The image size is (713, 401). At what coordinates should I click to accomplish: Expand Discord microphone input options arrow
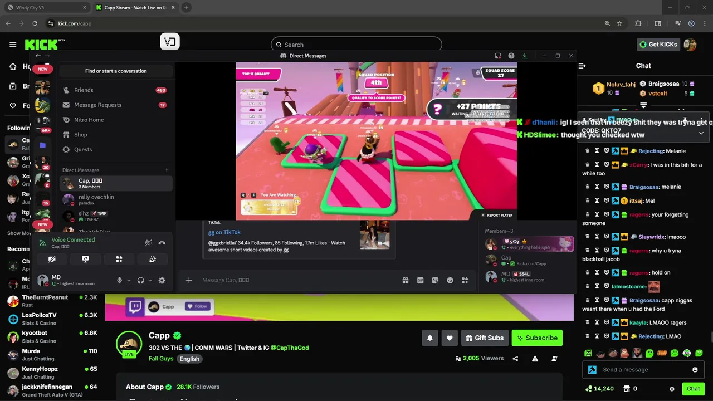click(x=129, y=280)
